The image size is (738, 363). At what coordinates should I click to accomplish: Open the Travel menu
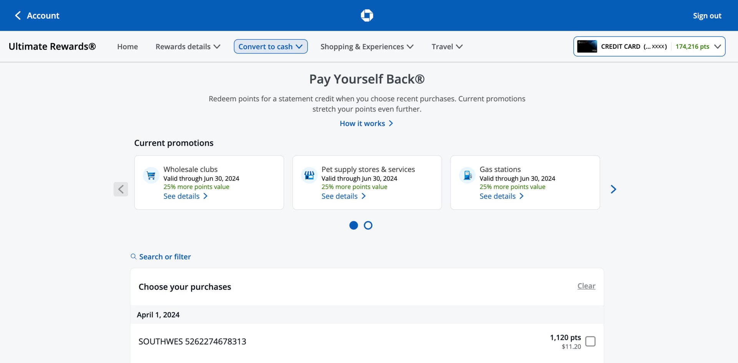click(x=447, y=46)
